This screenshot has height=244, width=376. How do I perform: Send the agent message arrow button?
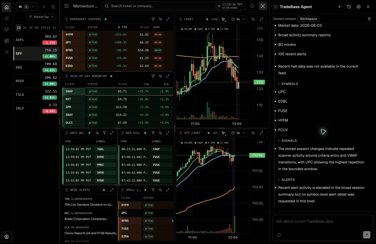(x=366, y=235)
